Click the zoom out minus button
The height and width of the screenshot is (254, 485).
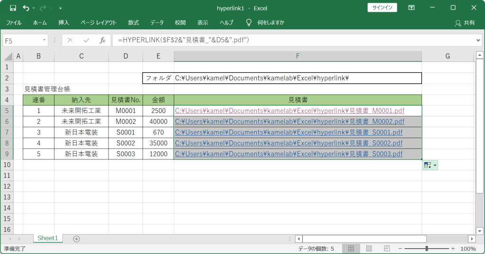(400, 248)
